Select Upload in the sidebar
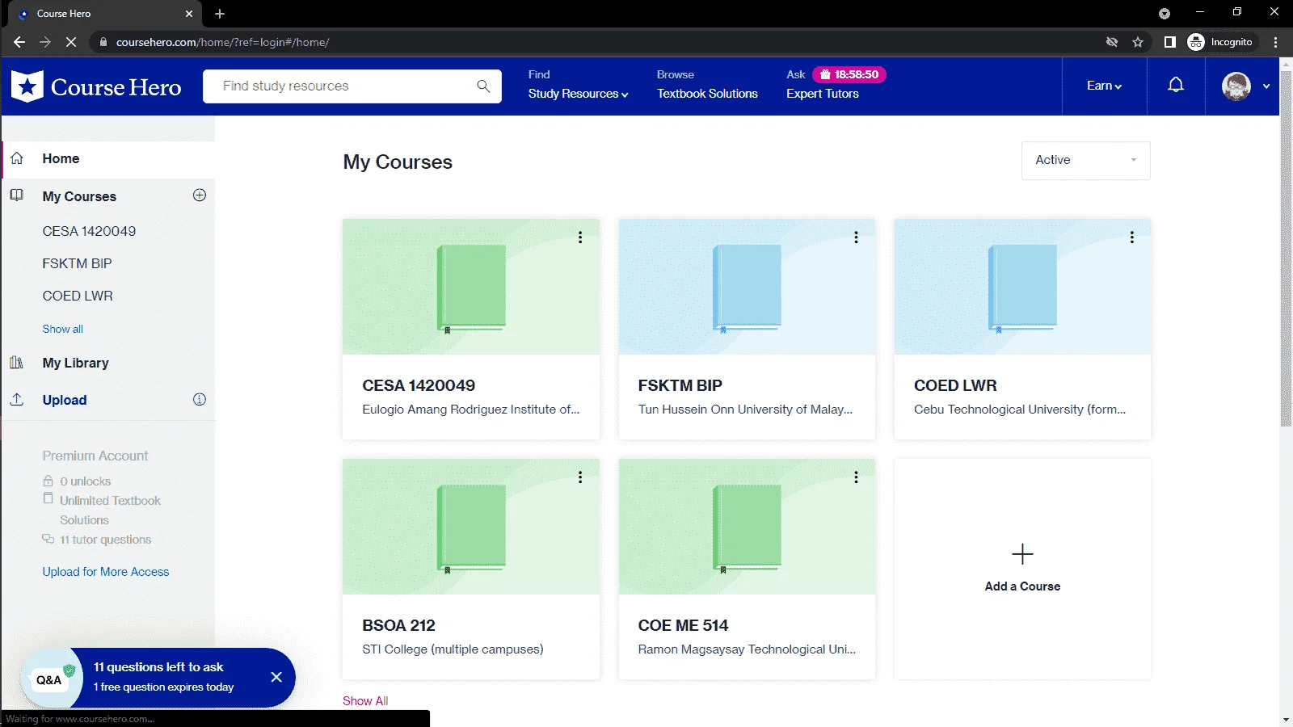 point(65,400)
